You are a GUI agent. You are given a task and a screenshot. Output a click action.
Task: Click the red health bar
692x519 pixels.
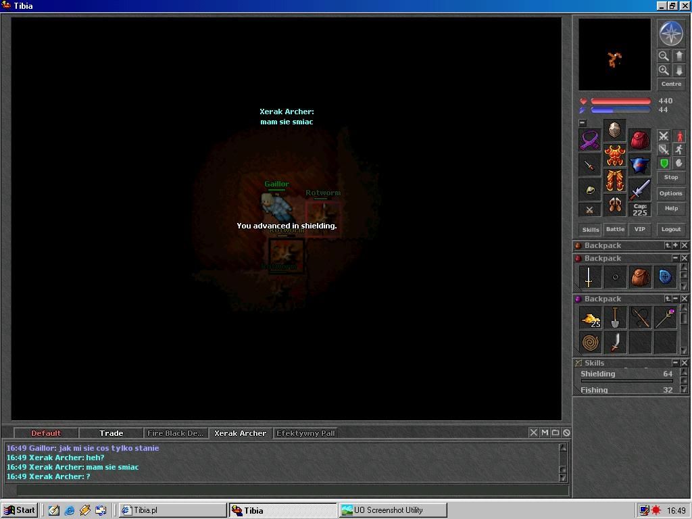[620, 101]
